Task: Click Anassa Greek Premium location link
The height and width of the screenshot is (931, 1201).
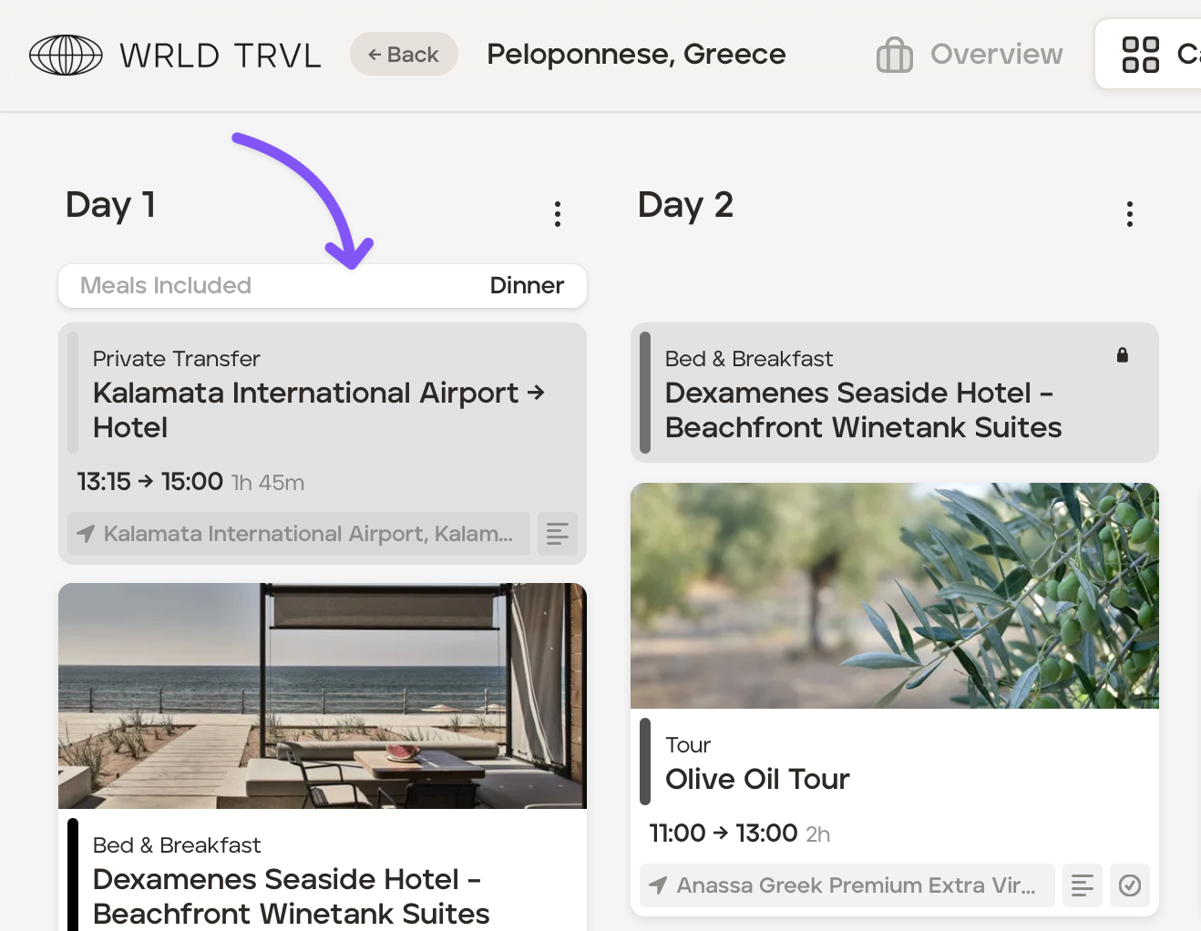Action: point(856,885)
